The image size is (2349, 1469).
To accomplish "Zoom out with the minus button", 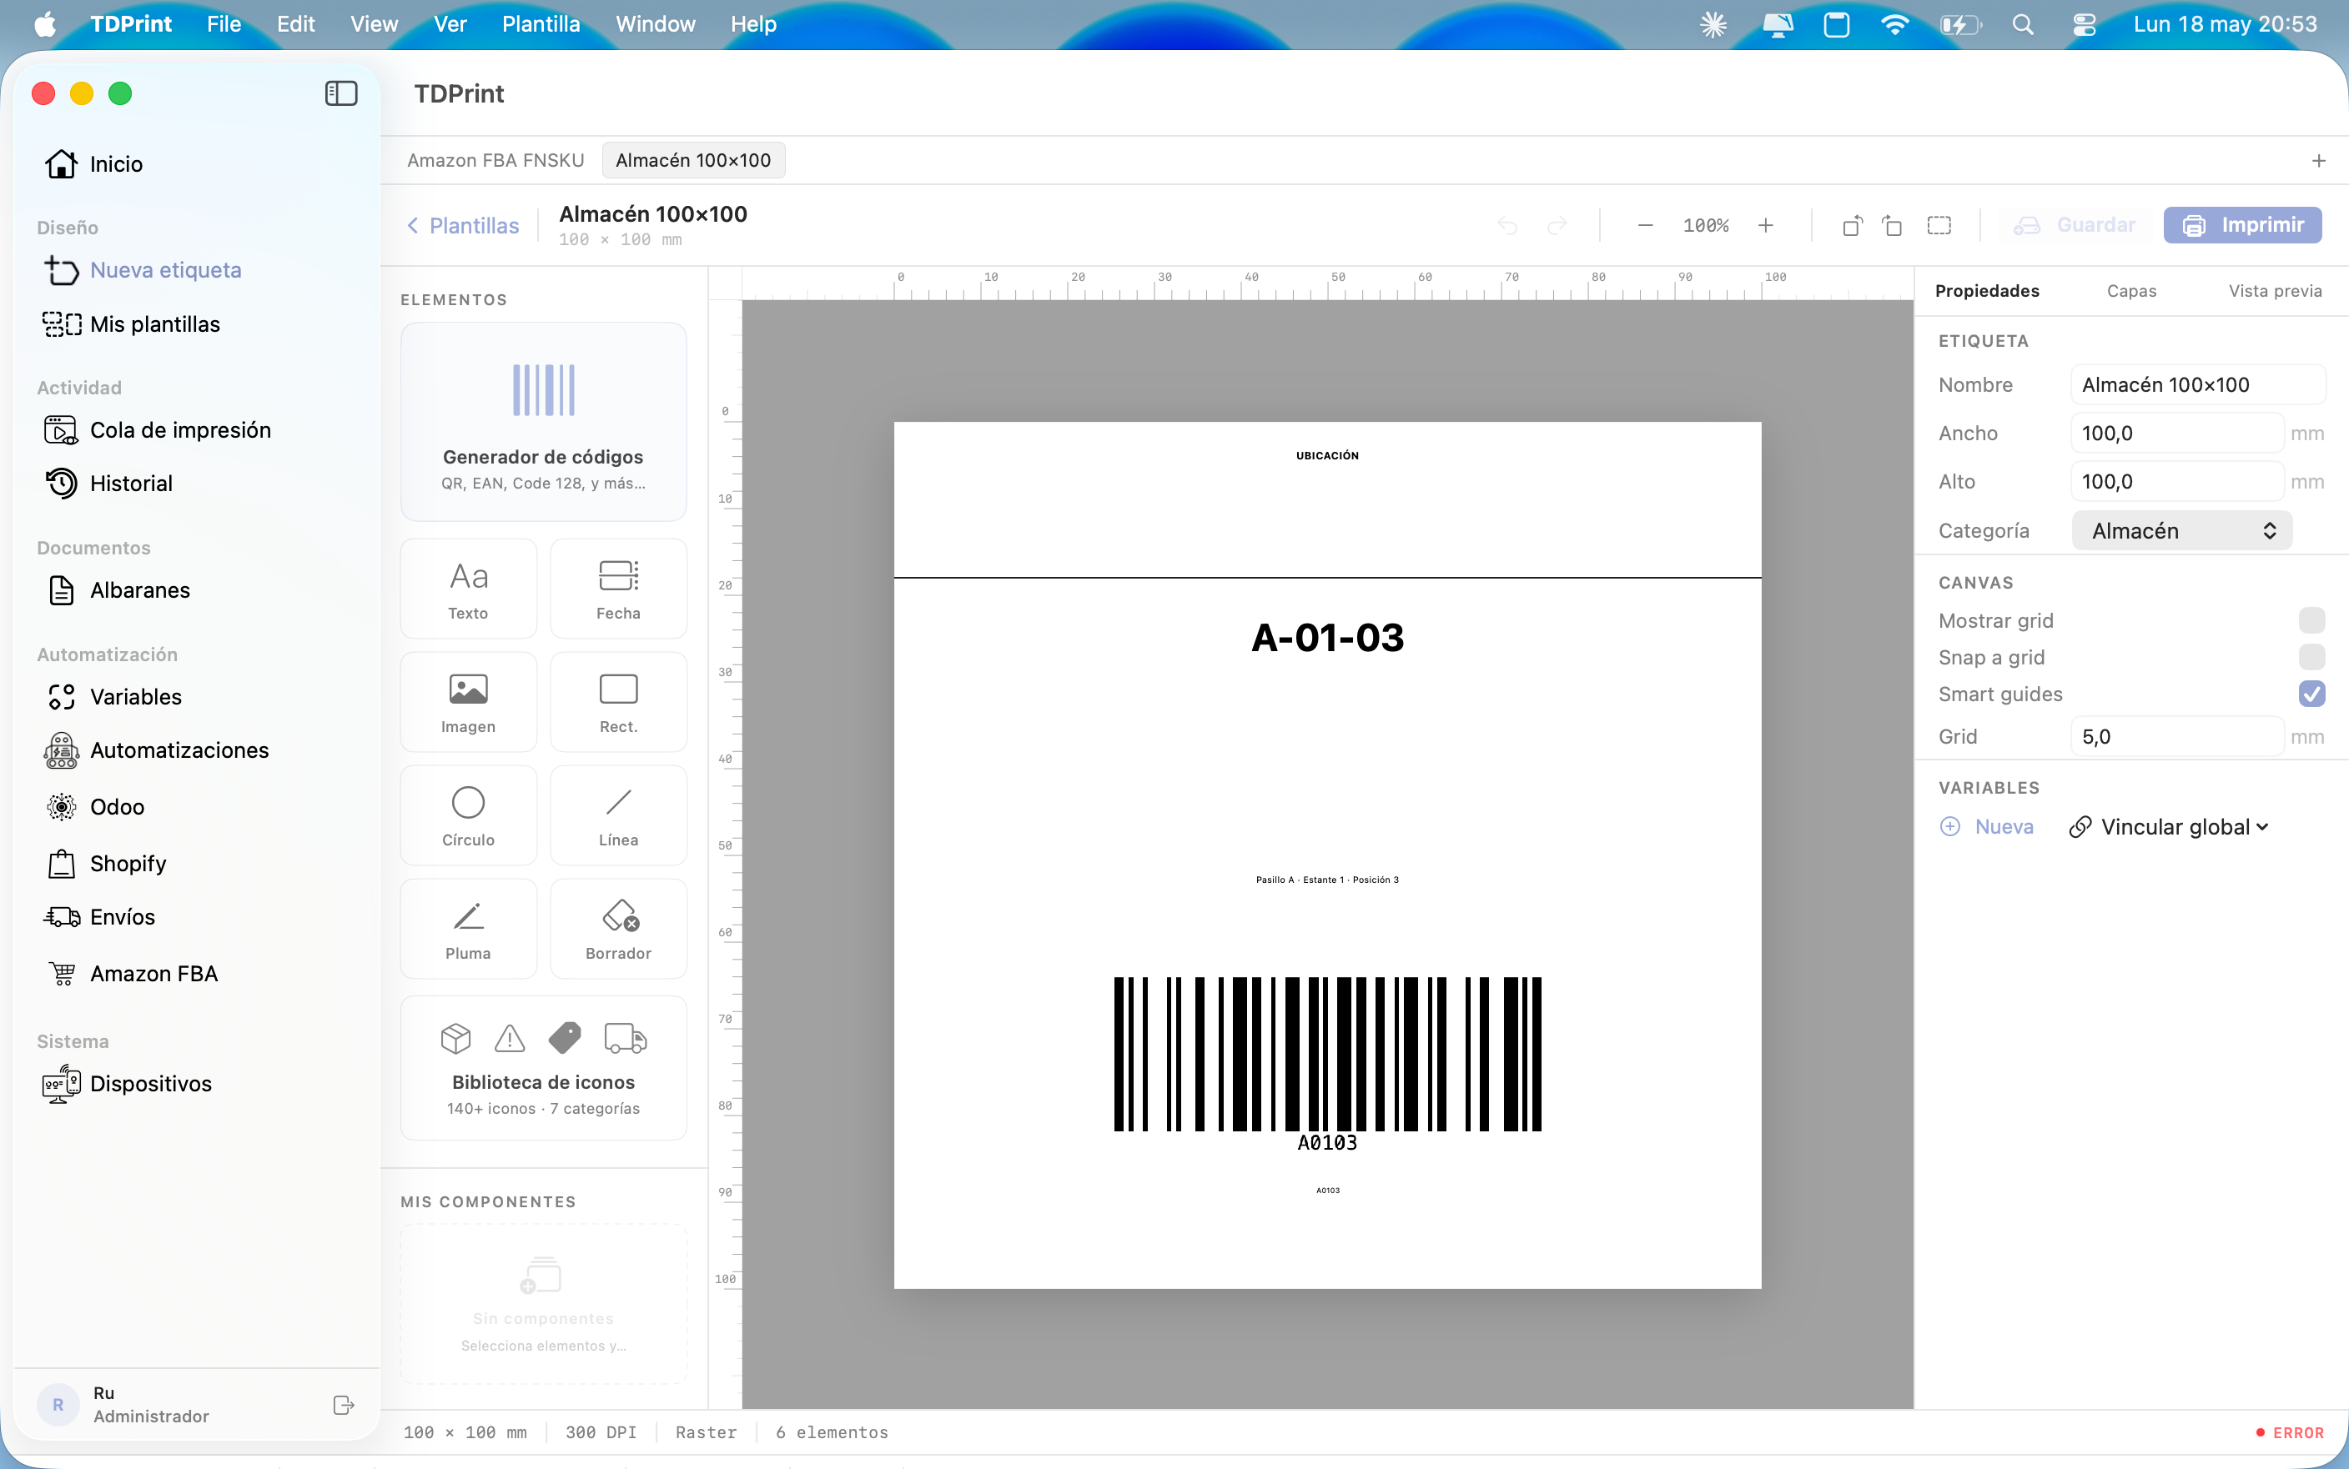I will (1645, 225).
